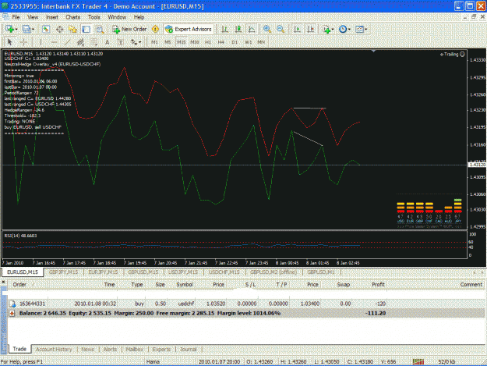Select the Text Label tool
This screenshot has width=487, height=366.
120,42
